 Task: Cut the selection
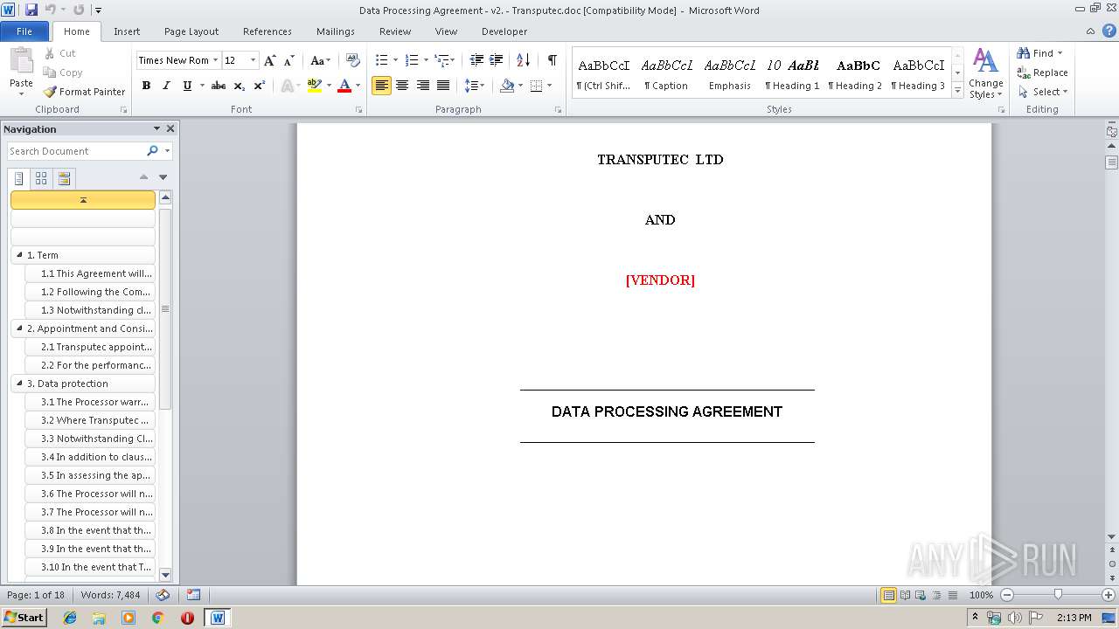click(60, 53)
